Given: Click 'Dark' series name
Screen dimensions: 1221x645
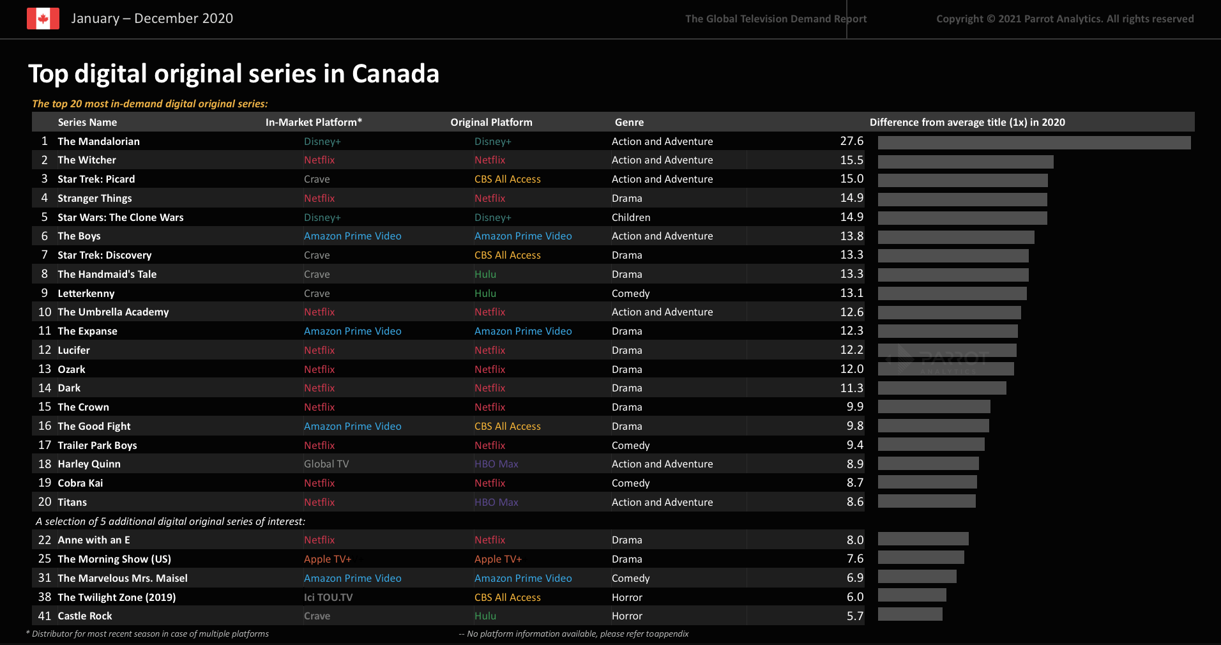Looking at the screenshot, I should 69,388.
